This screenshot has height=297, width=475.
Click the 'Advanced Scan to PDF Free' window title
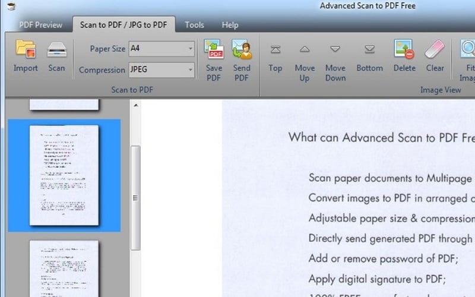[x=368, y=6]
